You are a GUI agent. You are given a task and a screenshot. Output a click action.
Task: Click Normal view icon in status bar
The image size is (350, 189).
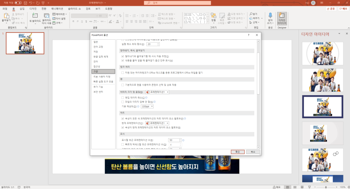[x=288, y=187]
